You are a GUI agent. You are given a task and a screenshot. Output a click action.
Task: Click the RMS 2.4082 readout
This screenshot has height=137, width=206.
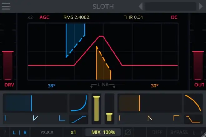coord(76,17)
